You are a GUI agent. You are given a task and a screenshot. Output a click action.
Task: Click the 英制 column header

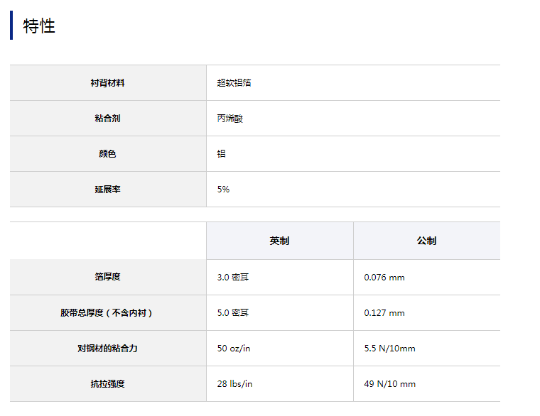279,241
